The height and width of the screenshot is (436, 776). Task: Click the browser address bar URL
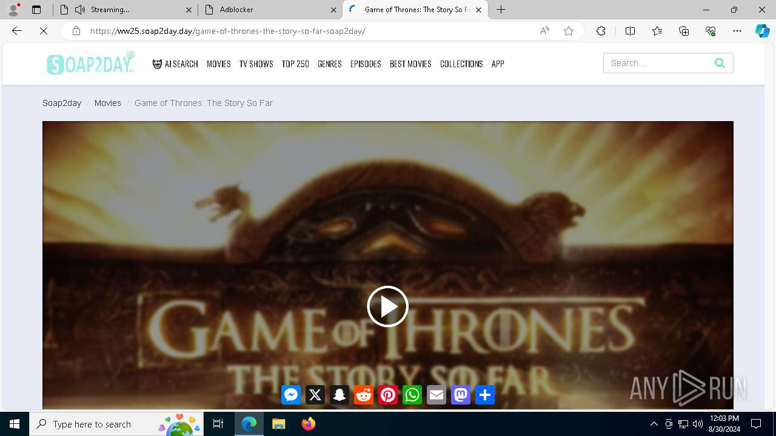pyautogui.click(x=228, y=31)
